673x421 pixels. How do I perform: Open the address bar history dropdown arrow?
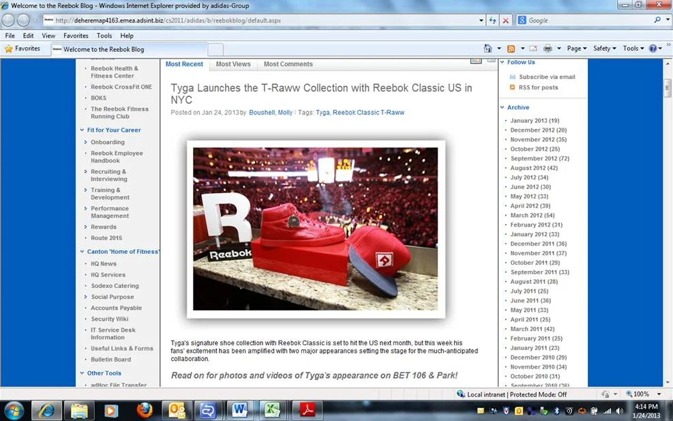pos(481,20)
